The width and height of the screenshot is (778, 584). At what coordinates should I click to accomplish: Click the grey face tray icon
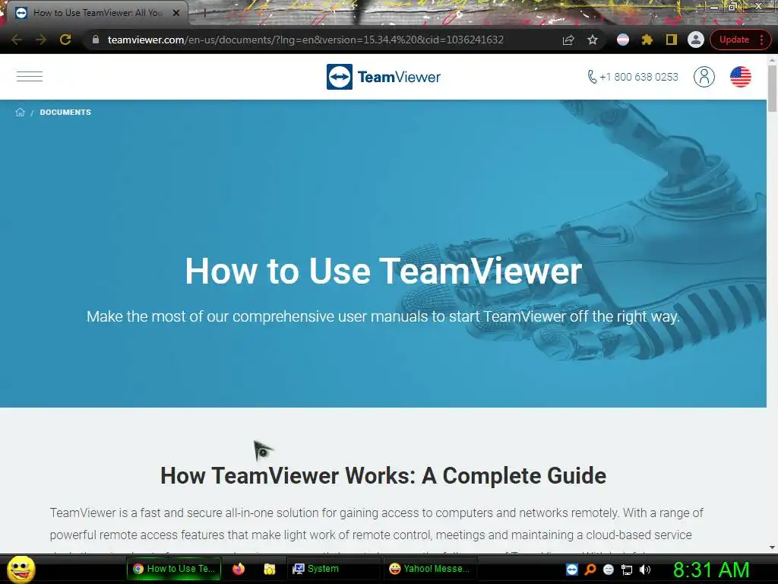pos(609,570)
